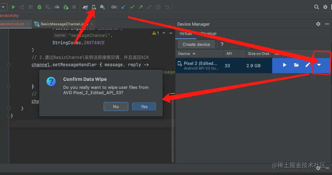This screenshot has height=175, width=332.
Task: Start debugging with the green bug icon
Action: (x=39, y=7)
